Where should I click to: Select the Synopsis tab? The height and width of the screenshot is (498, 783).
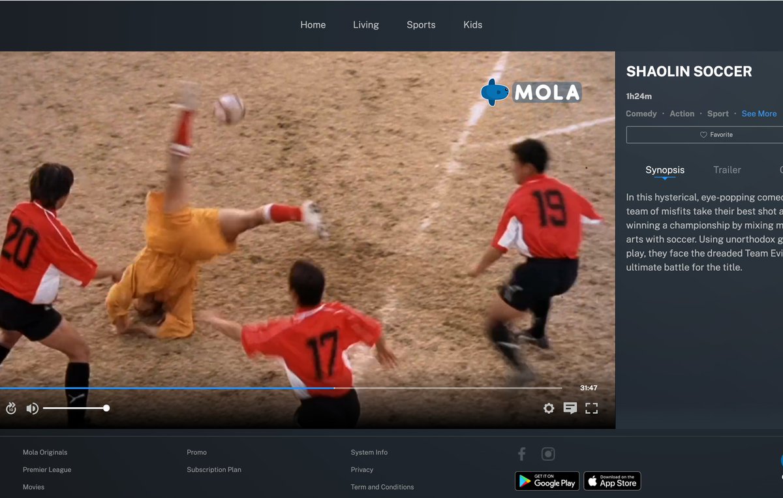[x=665, y=170]
